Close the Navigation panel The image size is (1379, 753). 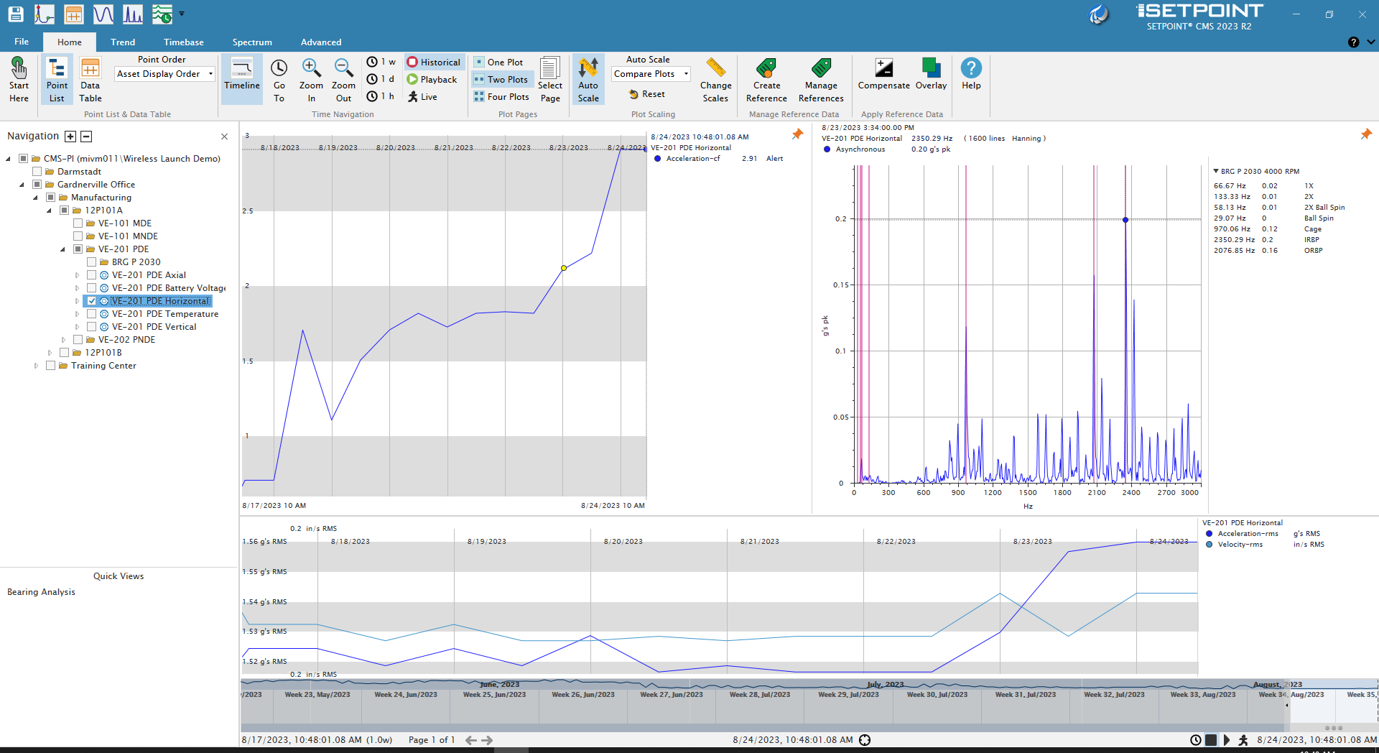225,137
